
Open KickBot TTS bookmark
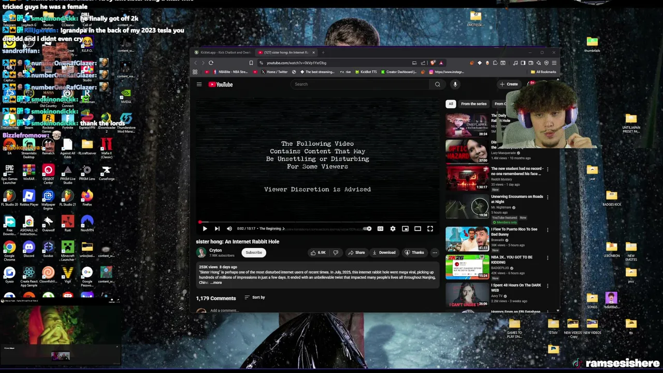tap(366, 72)
